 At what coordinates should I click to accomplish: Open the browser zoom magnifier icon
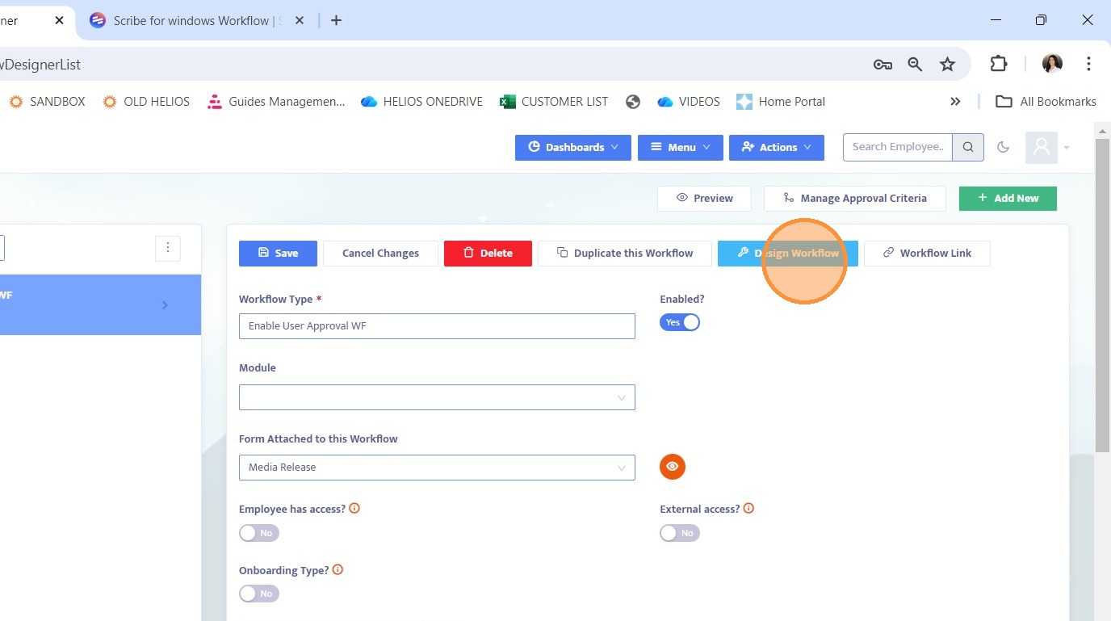click(x=915, y=65)
